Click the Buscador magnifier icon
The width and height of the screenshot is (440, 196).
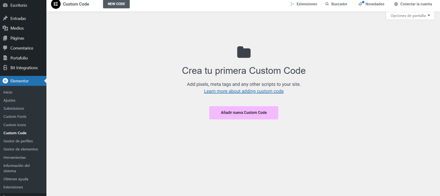click(327, 4)
